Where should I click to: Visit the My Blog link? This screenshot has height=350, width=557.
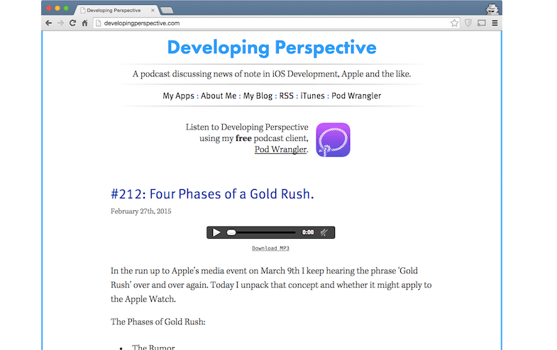coord(258,96)
